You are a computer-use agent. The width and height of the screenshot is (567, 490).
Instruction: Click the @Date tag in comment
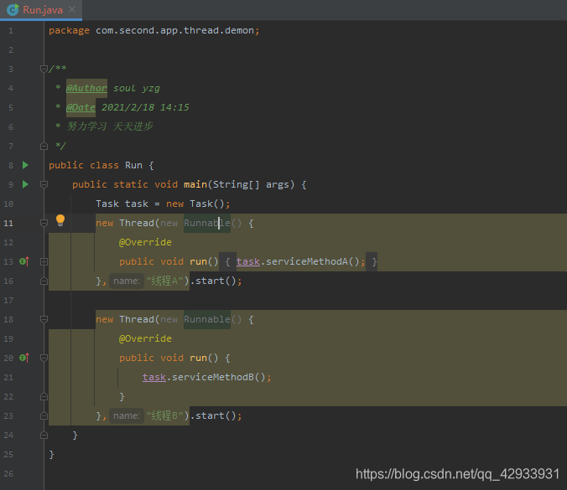pyautogui.click(x=81, y=107)
